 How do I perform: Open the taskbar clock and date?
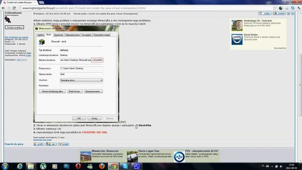(292, 166)
